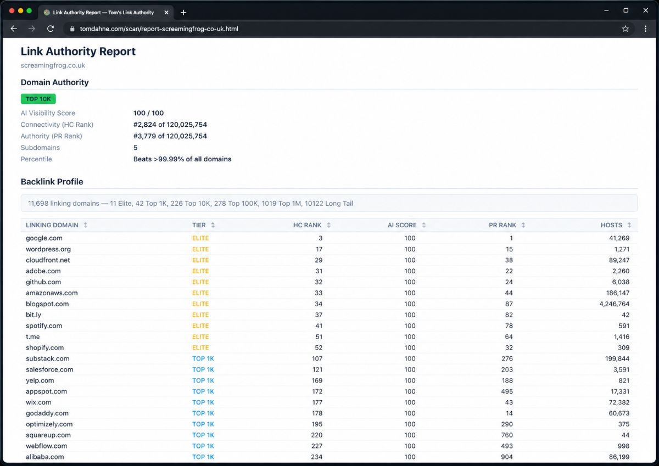
Task: Toggle sort direction on the TIER column
Action: click(213, 225)
